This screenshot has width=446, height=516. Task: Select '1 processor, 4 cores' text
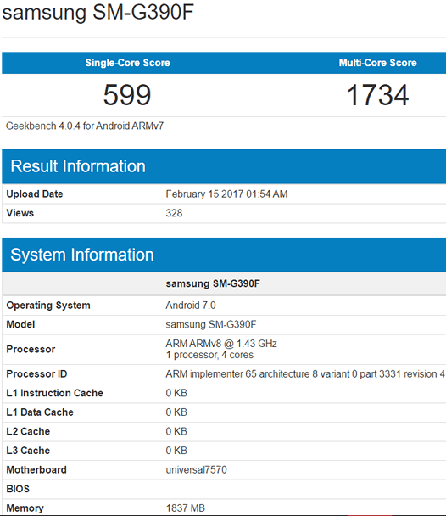[209, 355]
